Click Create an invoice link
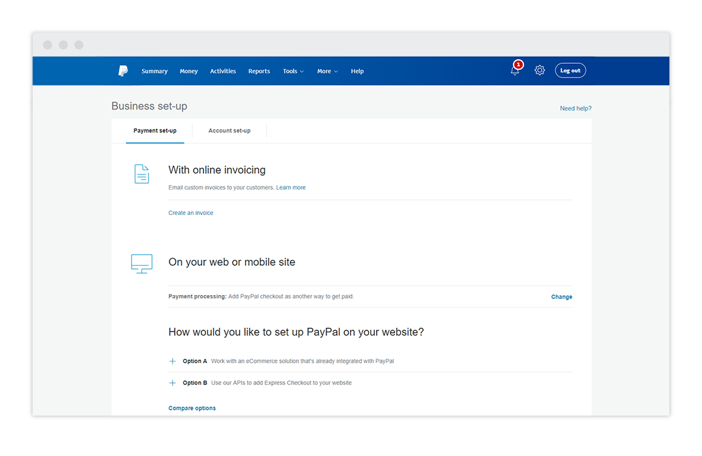Image resolution: width=702 pixels, height=456 pixels. (x=191, y=213)
